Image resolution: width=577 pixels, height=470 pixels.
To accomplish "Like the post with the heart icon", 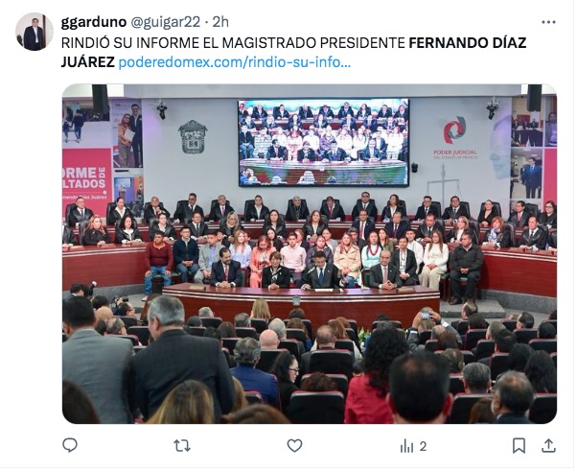I will tap(294, 446).
